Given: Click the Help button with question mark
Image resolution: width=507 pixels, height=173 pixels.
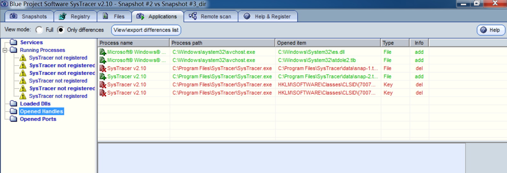Looking at the screenshot, I should click(491, 30).
